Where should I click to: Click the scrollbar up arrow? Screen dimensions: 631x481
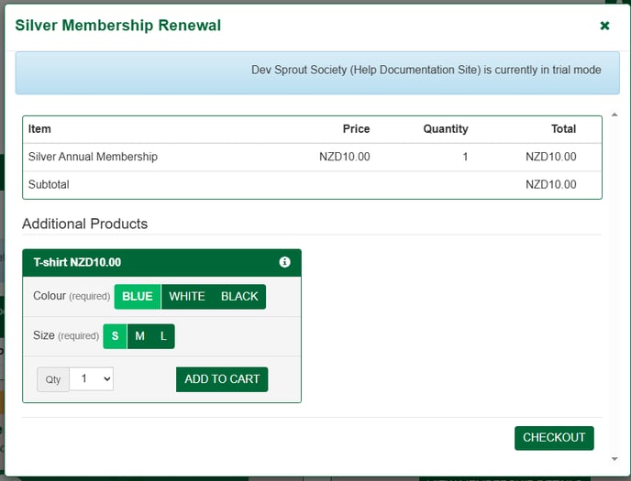(x=614, y=115)
